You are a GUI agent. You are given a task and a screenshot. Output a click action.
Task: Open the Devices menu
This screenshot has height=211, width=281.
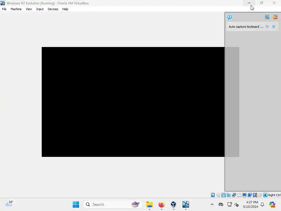(53, 9)
